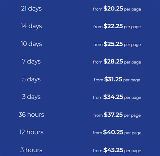
Task: Select the 21 days deadline
Action: click(31, 9)
